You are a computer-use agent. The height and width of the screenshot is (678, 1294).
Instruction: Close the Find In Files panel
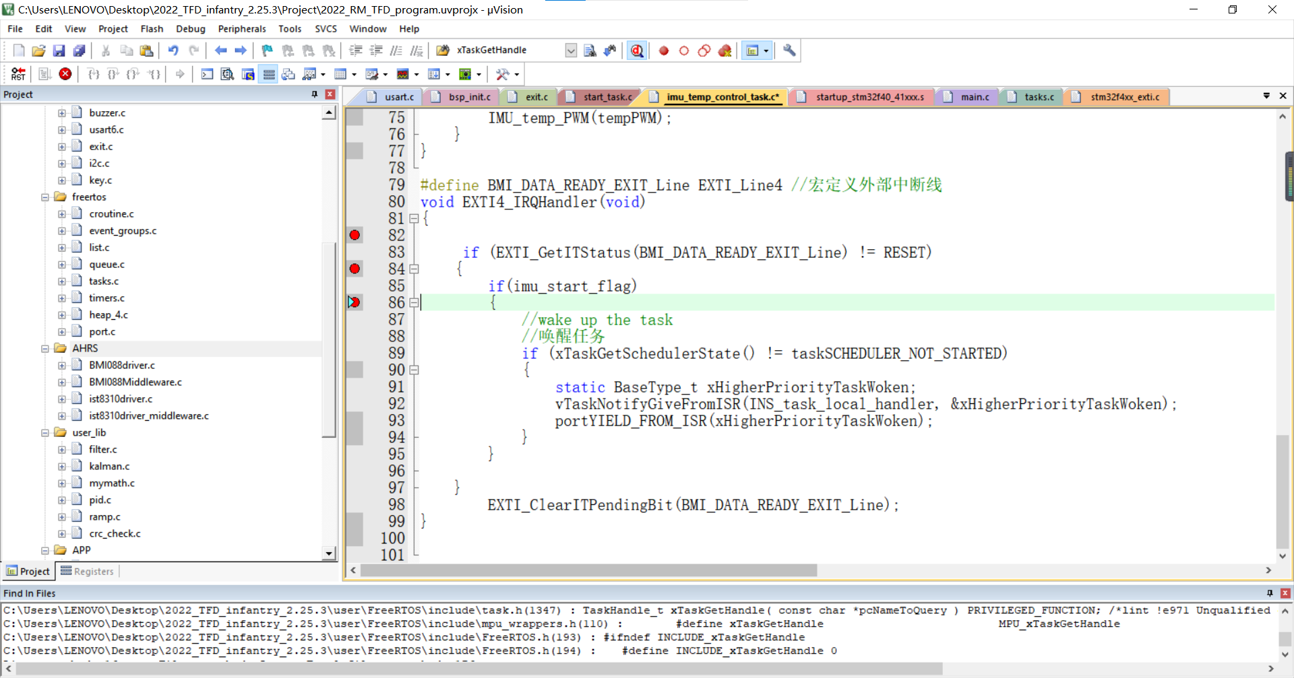pyautogui.click(x=1285, y=593)
